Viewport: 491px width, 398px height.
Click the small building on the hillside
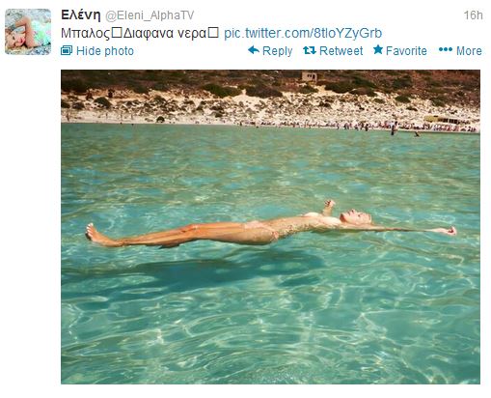[x=309, y=76]
